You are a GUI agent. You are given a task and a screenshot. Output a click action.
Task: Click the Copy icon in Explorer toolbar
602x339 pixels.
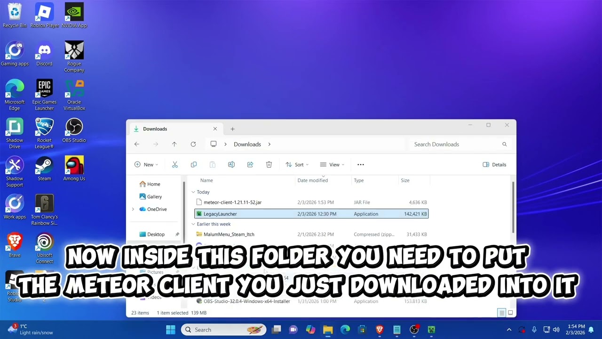click(x=194, y=164)
